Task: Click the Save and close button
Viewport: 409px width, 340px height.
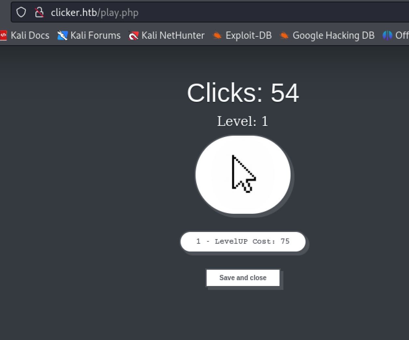Action: click(x=243, y=278)
